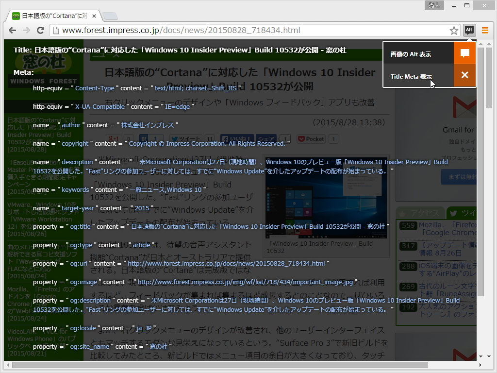Select the 画像の Alt 表示 menu entry
The width and height of the screenshot is (497, 373).
(418, 53)
